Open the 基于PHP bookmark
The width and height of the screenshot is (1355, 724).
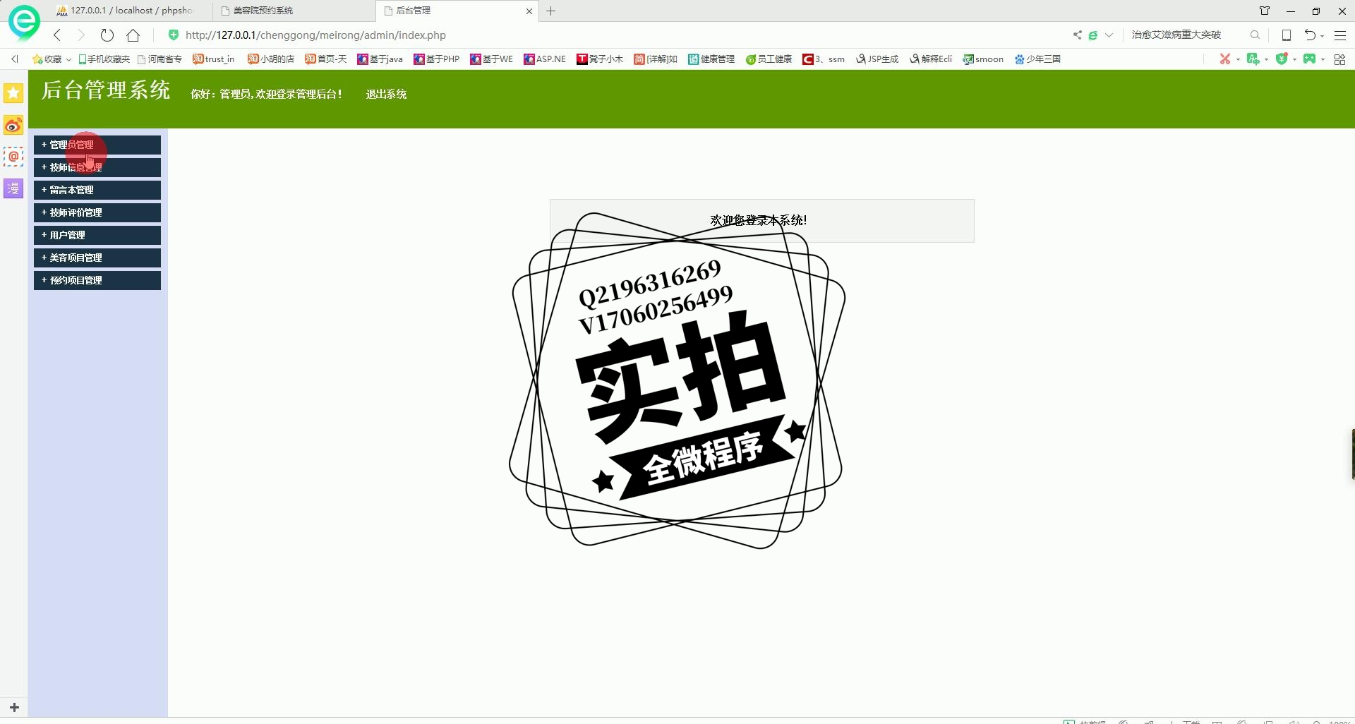[x=436, y=59]
